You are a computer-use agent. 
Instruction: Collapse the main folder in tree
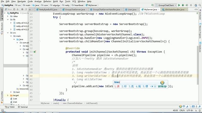tap(11, 36)
